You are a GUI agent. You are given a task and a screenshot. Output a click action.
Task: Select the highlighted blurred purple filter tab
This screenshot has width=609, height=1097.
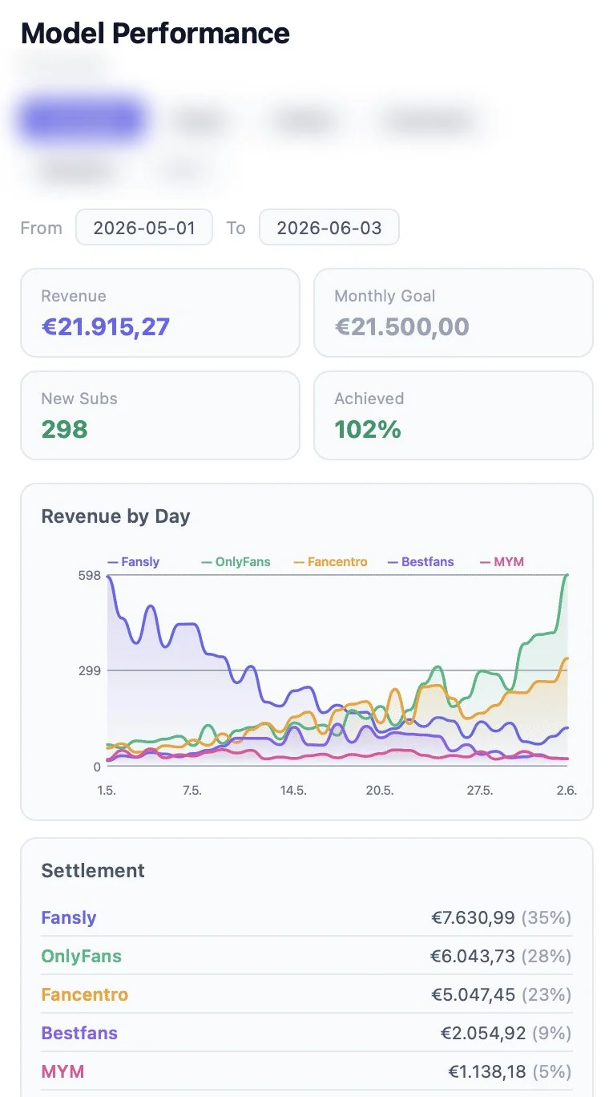point(83,121)
